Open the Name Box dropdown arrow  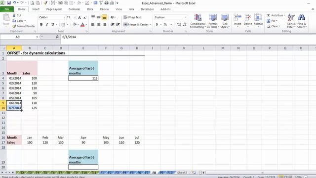tap(37, 37)
